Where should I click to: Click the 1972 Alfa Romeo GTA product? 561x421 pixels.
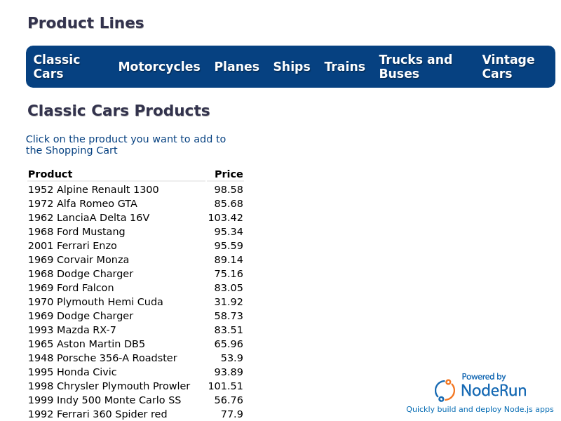(135, 203)
